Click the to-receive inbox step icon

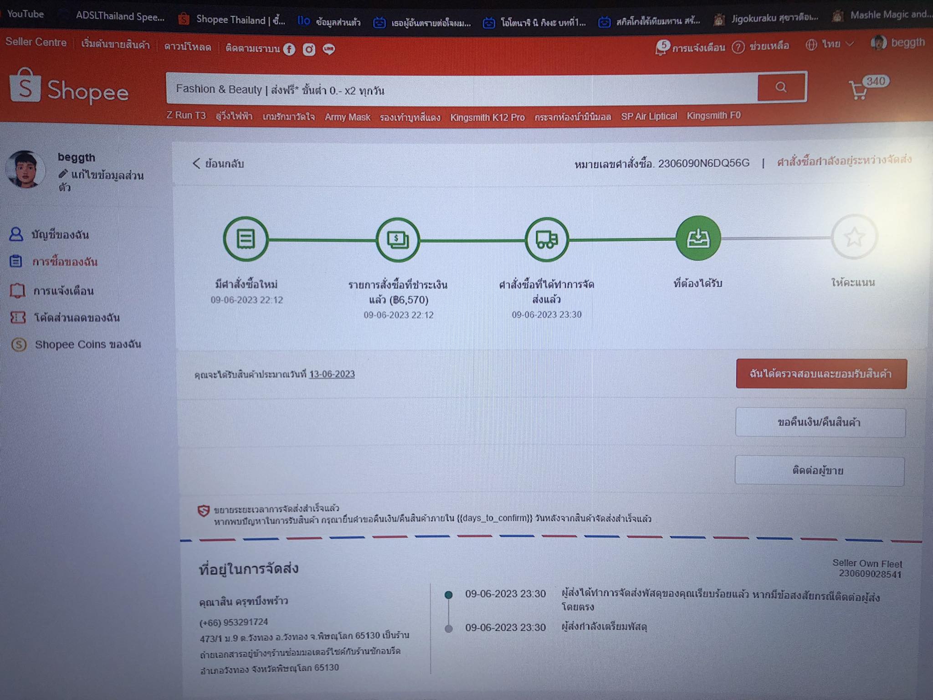[698, 238]
